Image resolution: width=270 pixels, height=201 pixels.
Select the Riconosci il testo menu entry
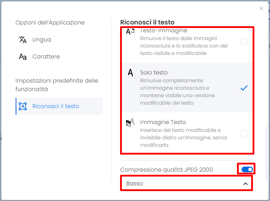[x=59, y=106]
